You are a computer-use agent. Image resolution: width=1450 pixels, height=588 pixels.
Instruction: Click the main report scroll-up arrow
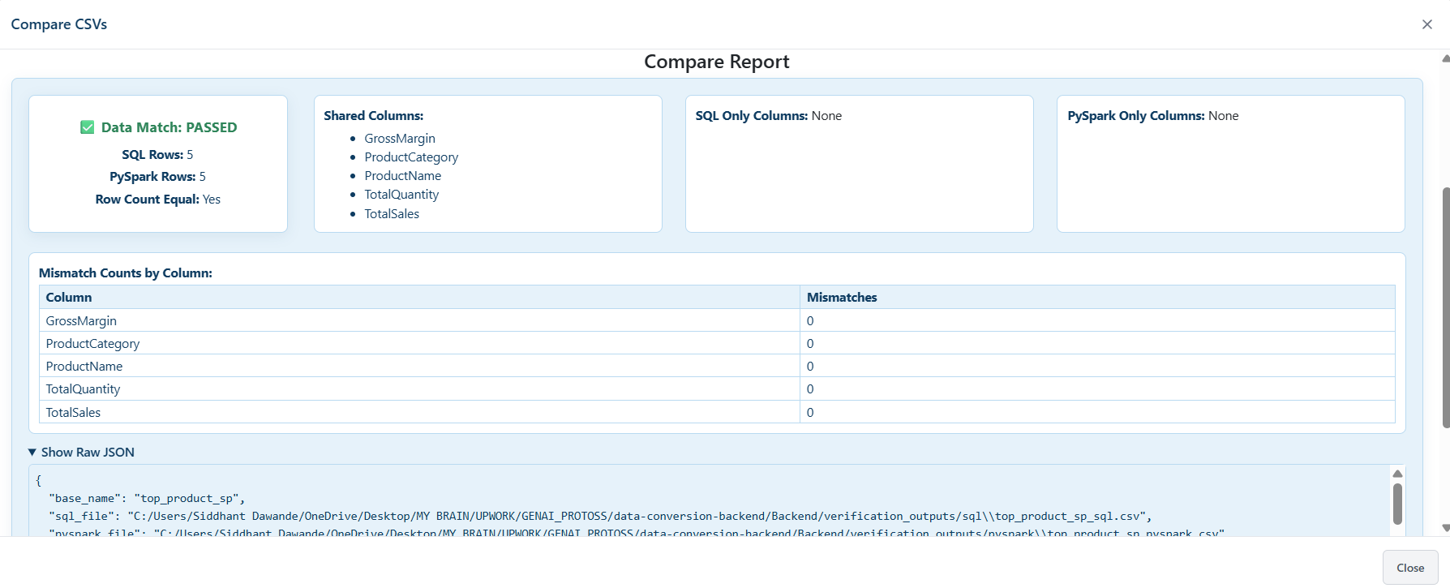pos(1445,58)
